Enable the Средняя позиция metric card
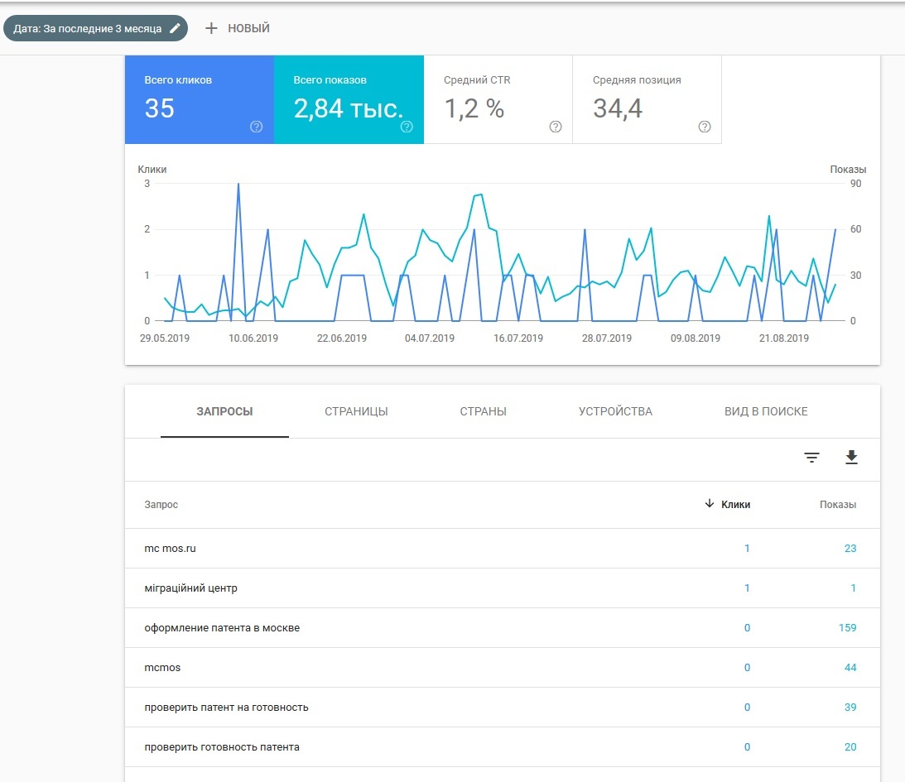905x782 pixels. pyautogui.click(x=646, y=99)
